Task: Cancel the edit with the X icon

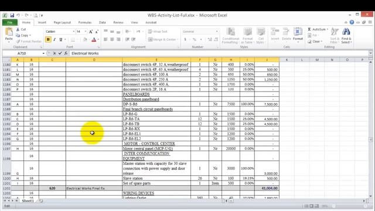Action: pos(54,53)
